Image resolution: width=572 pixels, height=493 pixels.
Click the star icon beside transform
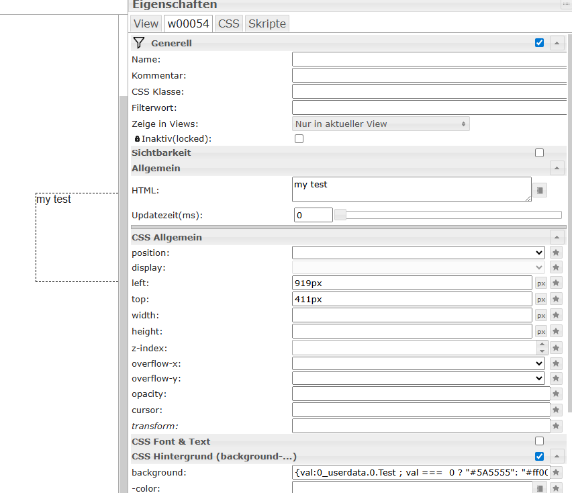click(x=556, y=426)
